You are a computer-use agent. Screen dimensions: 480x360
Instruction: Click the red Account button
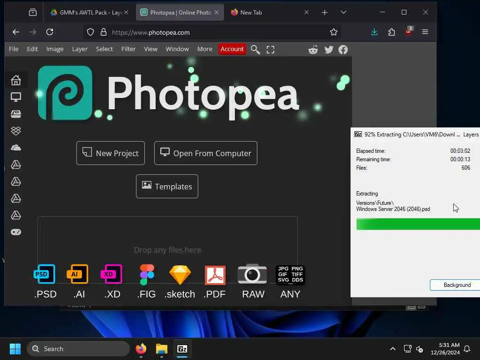click(232, 49)
